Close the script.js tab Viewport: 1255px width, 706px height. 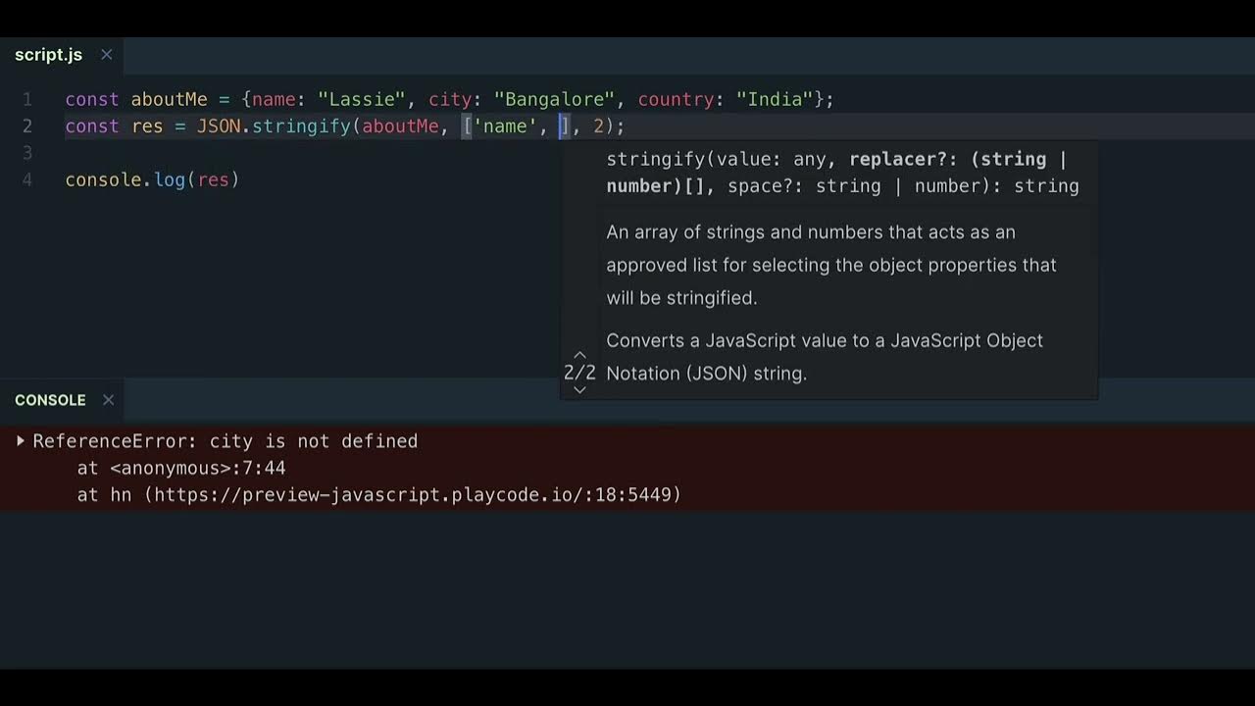107,55
